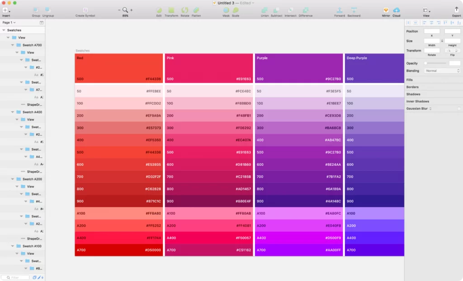Image resolution: width=463 pixels, height=281 pixels.
Task: Click the layer Filter search field
Action: tap(15, 277)
